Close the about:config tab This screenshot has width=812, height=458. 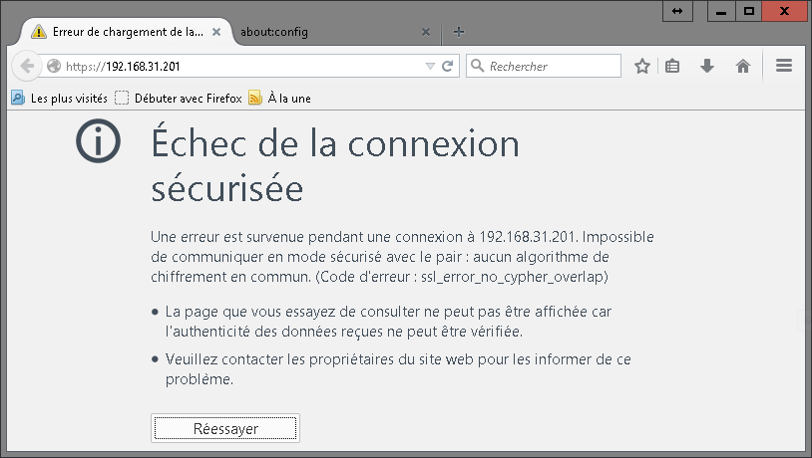[x=426, y=32]
